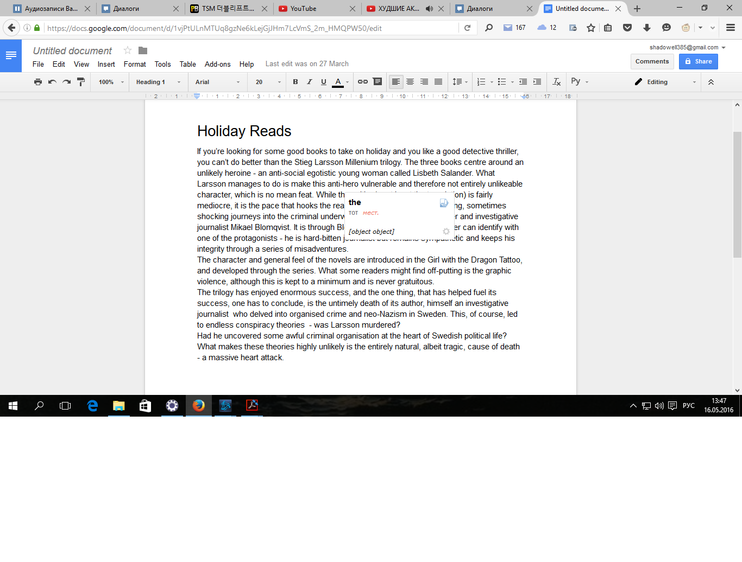Open File Explorer from the taskbar
The width and height of the screenshot is (742, 562).
pos(118,406)
